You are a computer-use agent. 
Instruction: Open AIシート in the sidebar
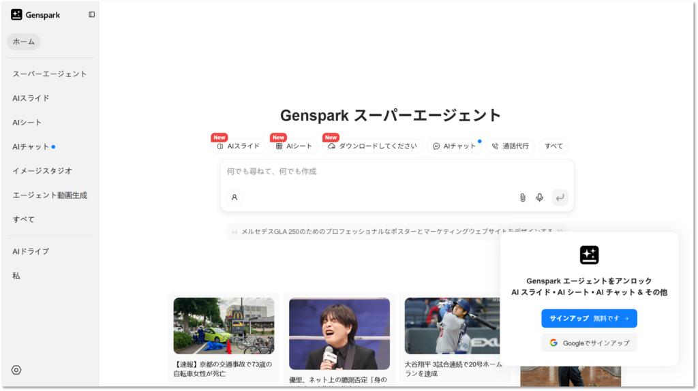point(27,123)
